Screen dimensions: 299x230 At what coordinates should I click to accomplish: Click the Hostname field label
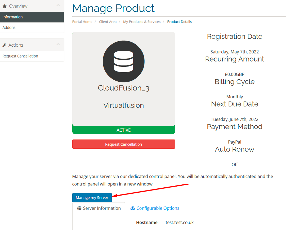click(x=147, y=223)
